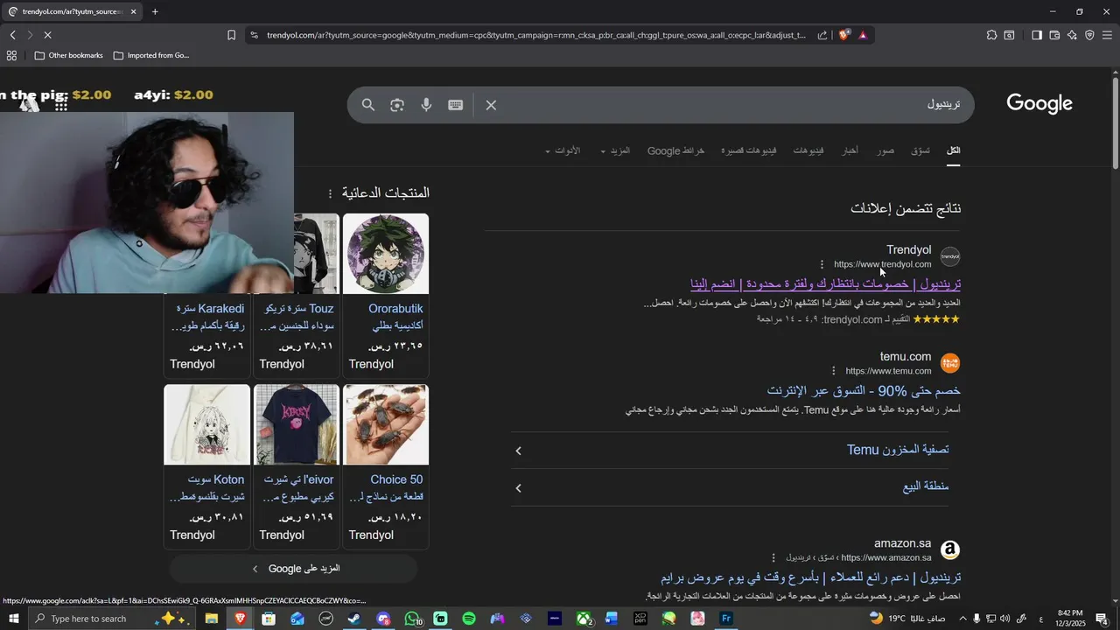Image resolution: width=1120 pixels, height=630 pixels.
Task: Click the Windows taskbar search box
Action: [x=114, y=619]
